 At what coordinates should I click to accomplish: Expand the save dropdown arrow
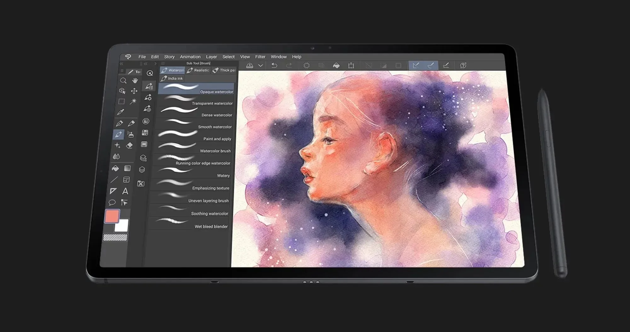pos(261,65)
